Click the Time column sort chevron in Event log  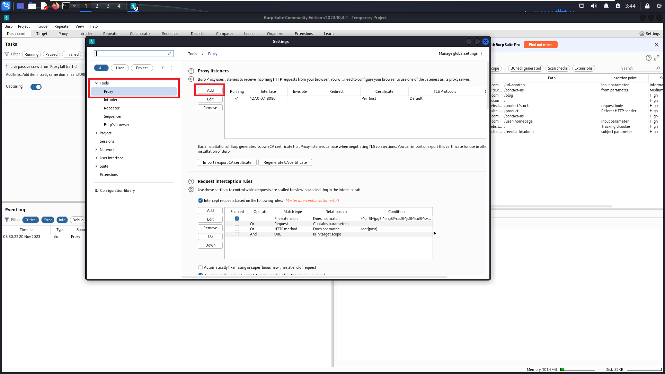32,230
